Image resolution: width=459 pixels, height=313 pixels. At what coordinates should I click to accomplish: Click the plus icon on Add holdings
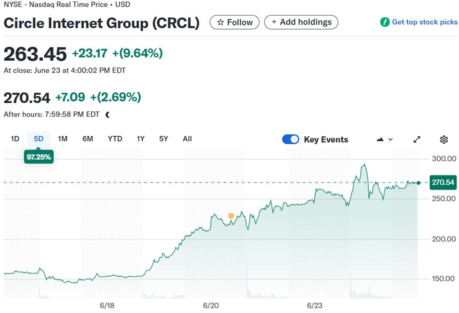[273, 22]
